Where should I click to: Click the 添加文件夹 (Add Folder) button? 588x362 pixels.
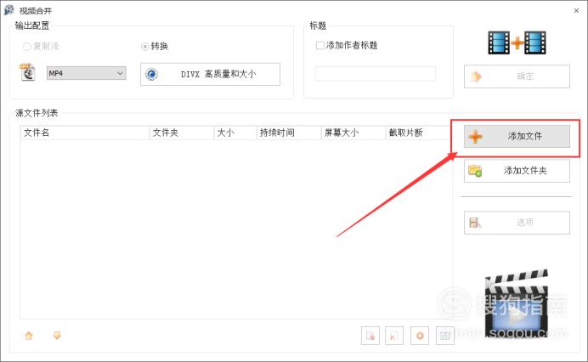(517, 171)
